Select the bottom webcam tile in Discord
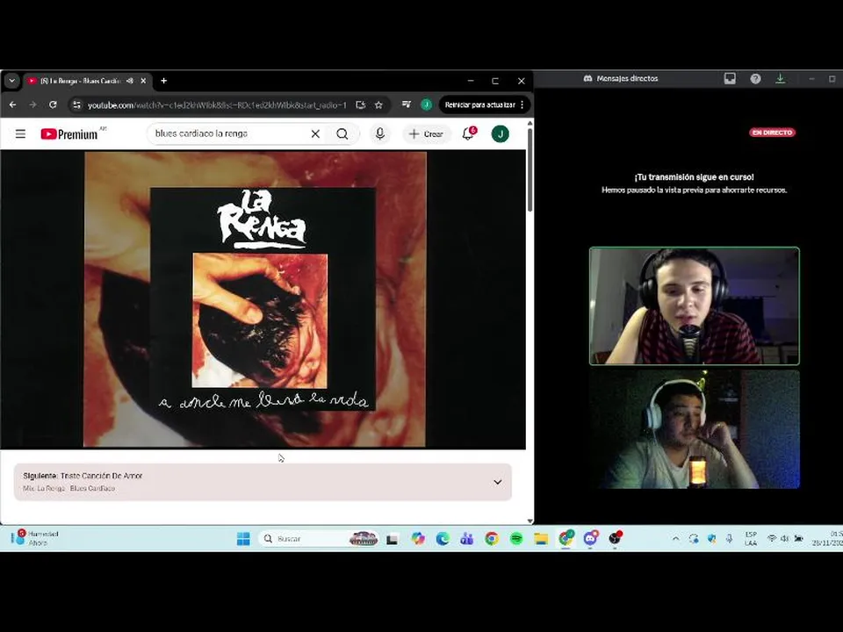The height and width of the screenshot is (632, 843). click(694, 429)
